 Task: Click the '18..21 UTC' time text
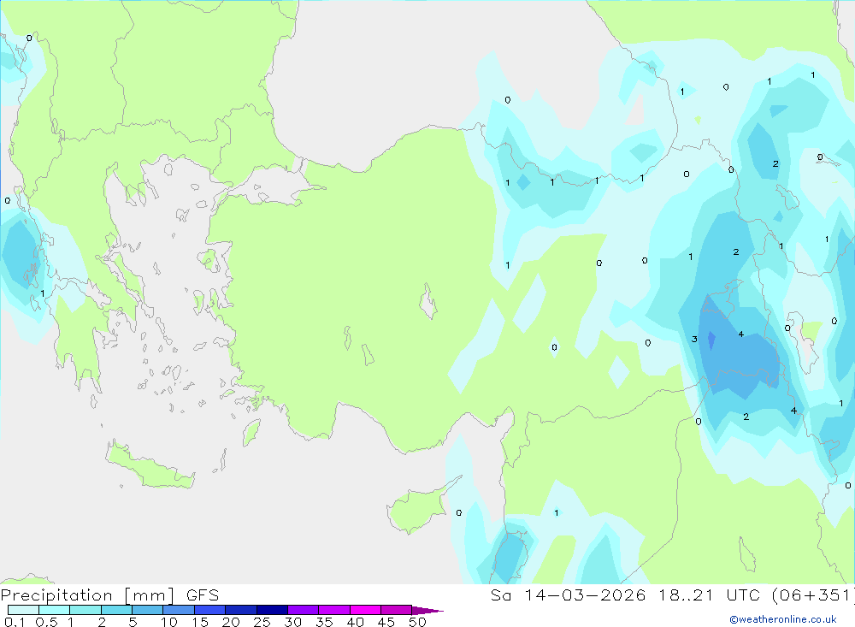click(x=709, y=595)
